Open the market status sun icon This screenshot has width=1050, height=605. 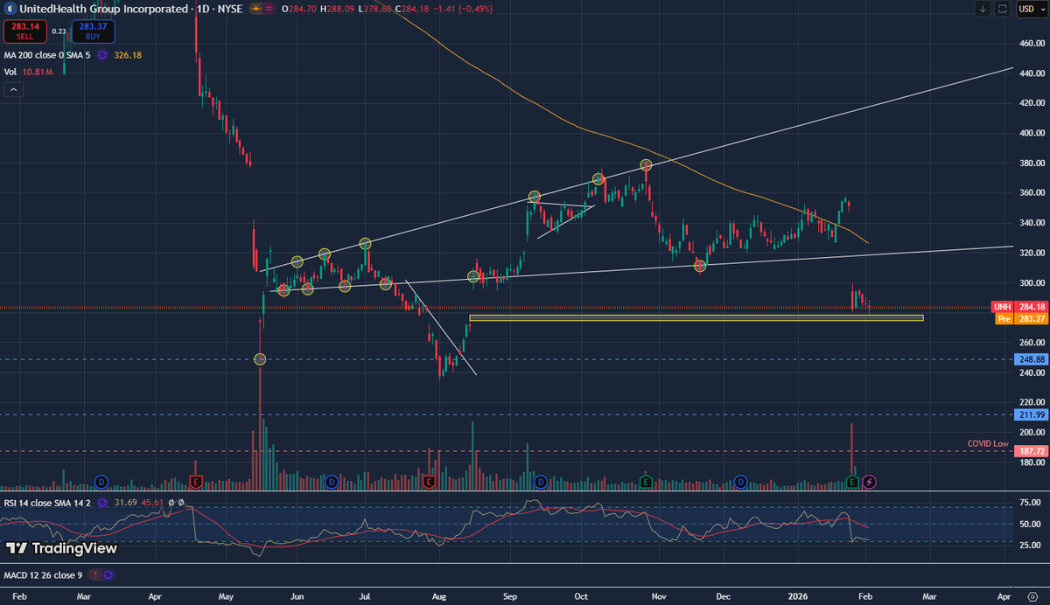256,9
